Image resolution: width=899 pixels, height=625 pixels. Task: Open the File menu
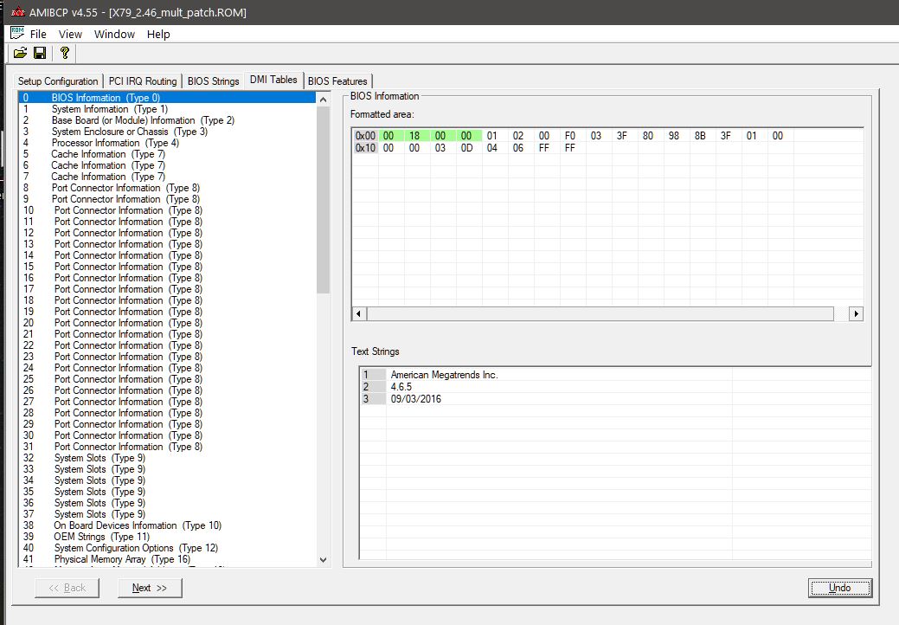[x=38, y=34]
